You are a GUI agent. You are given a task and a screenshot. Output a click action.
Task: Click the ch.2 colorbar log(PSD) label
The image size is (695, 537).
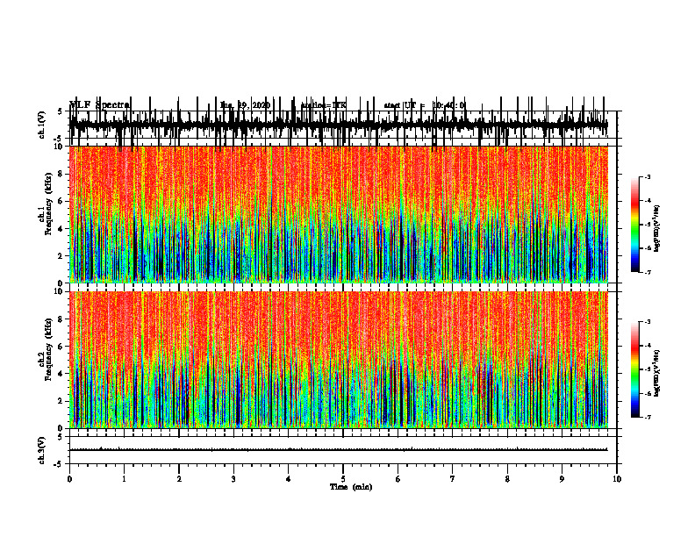pyautogui.click(x=657, y=373)
